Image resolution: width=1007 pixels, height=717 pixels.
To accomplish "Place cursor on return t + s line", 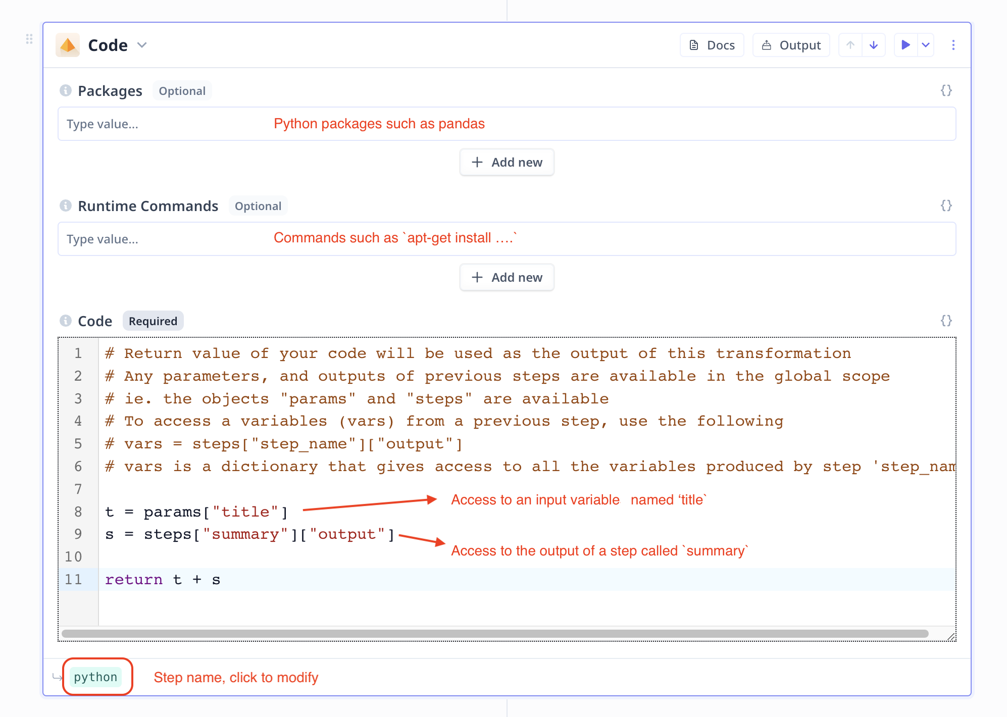I will [163, 580].
